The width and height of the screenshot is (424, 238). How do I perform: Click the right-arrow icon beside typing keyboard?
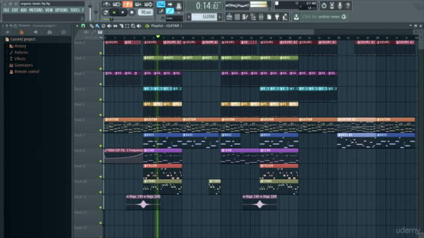[x=170, y=5]
